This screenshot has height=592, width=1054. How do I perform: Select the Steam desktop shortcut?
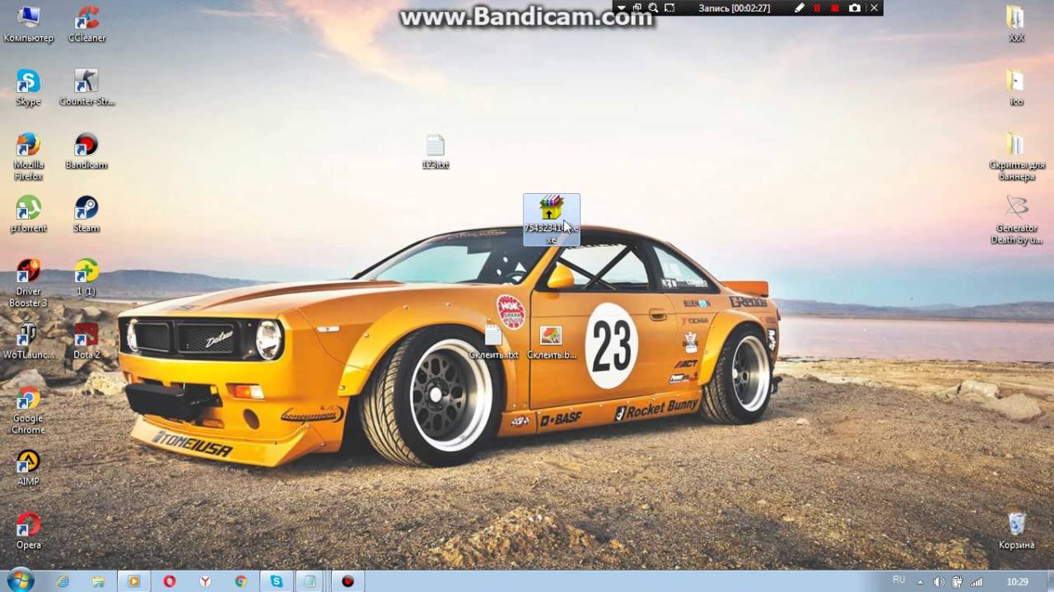click(86, 215)
